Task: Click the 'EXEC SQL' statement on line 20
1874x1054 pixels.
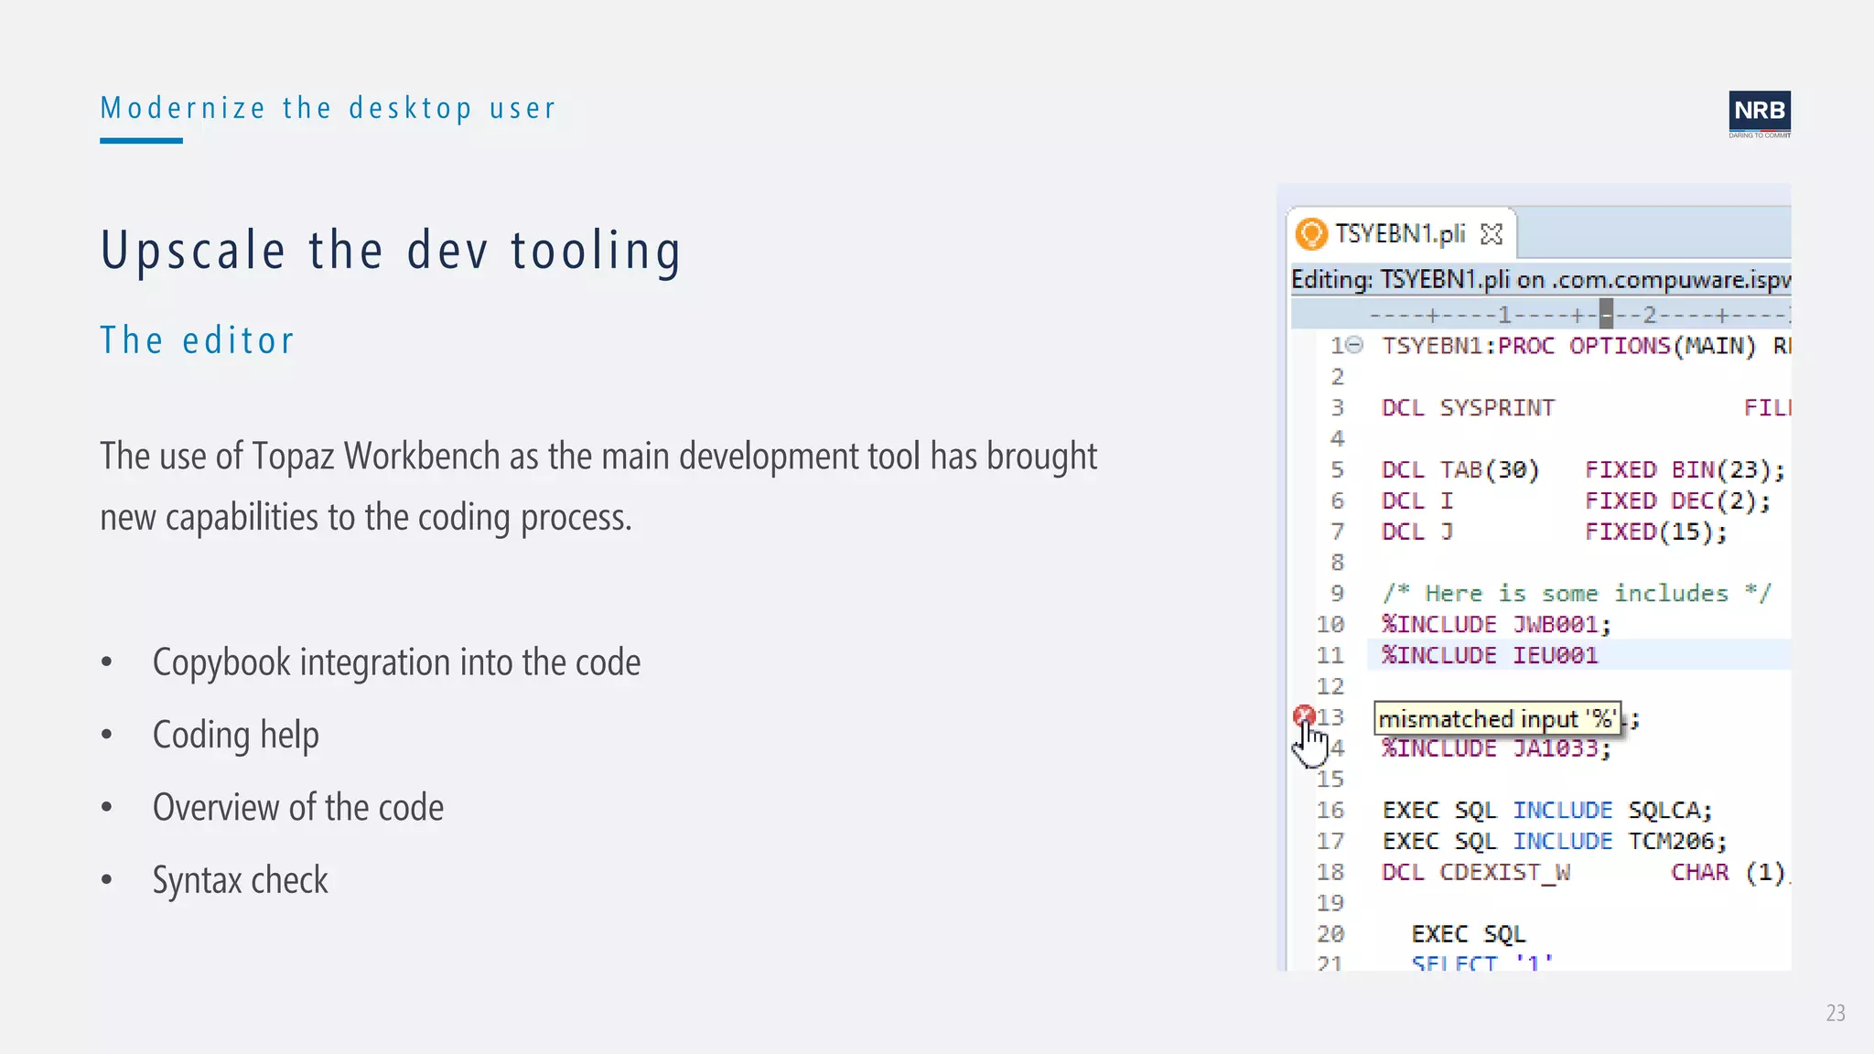Action: click(x=1468, y=934)
